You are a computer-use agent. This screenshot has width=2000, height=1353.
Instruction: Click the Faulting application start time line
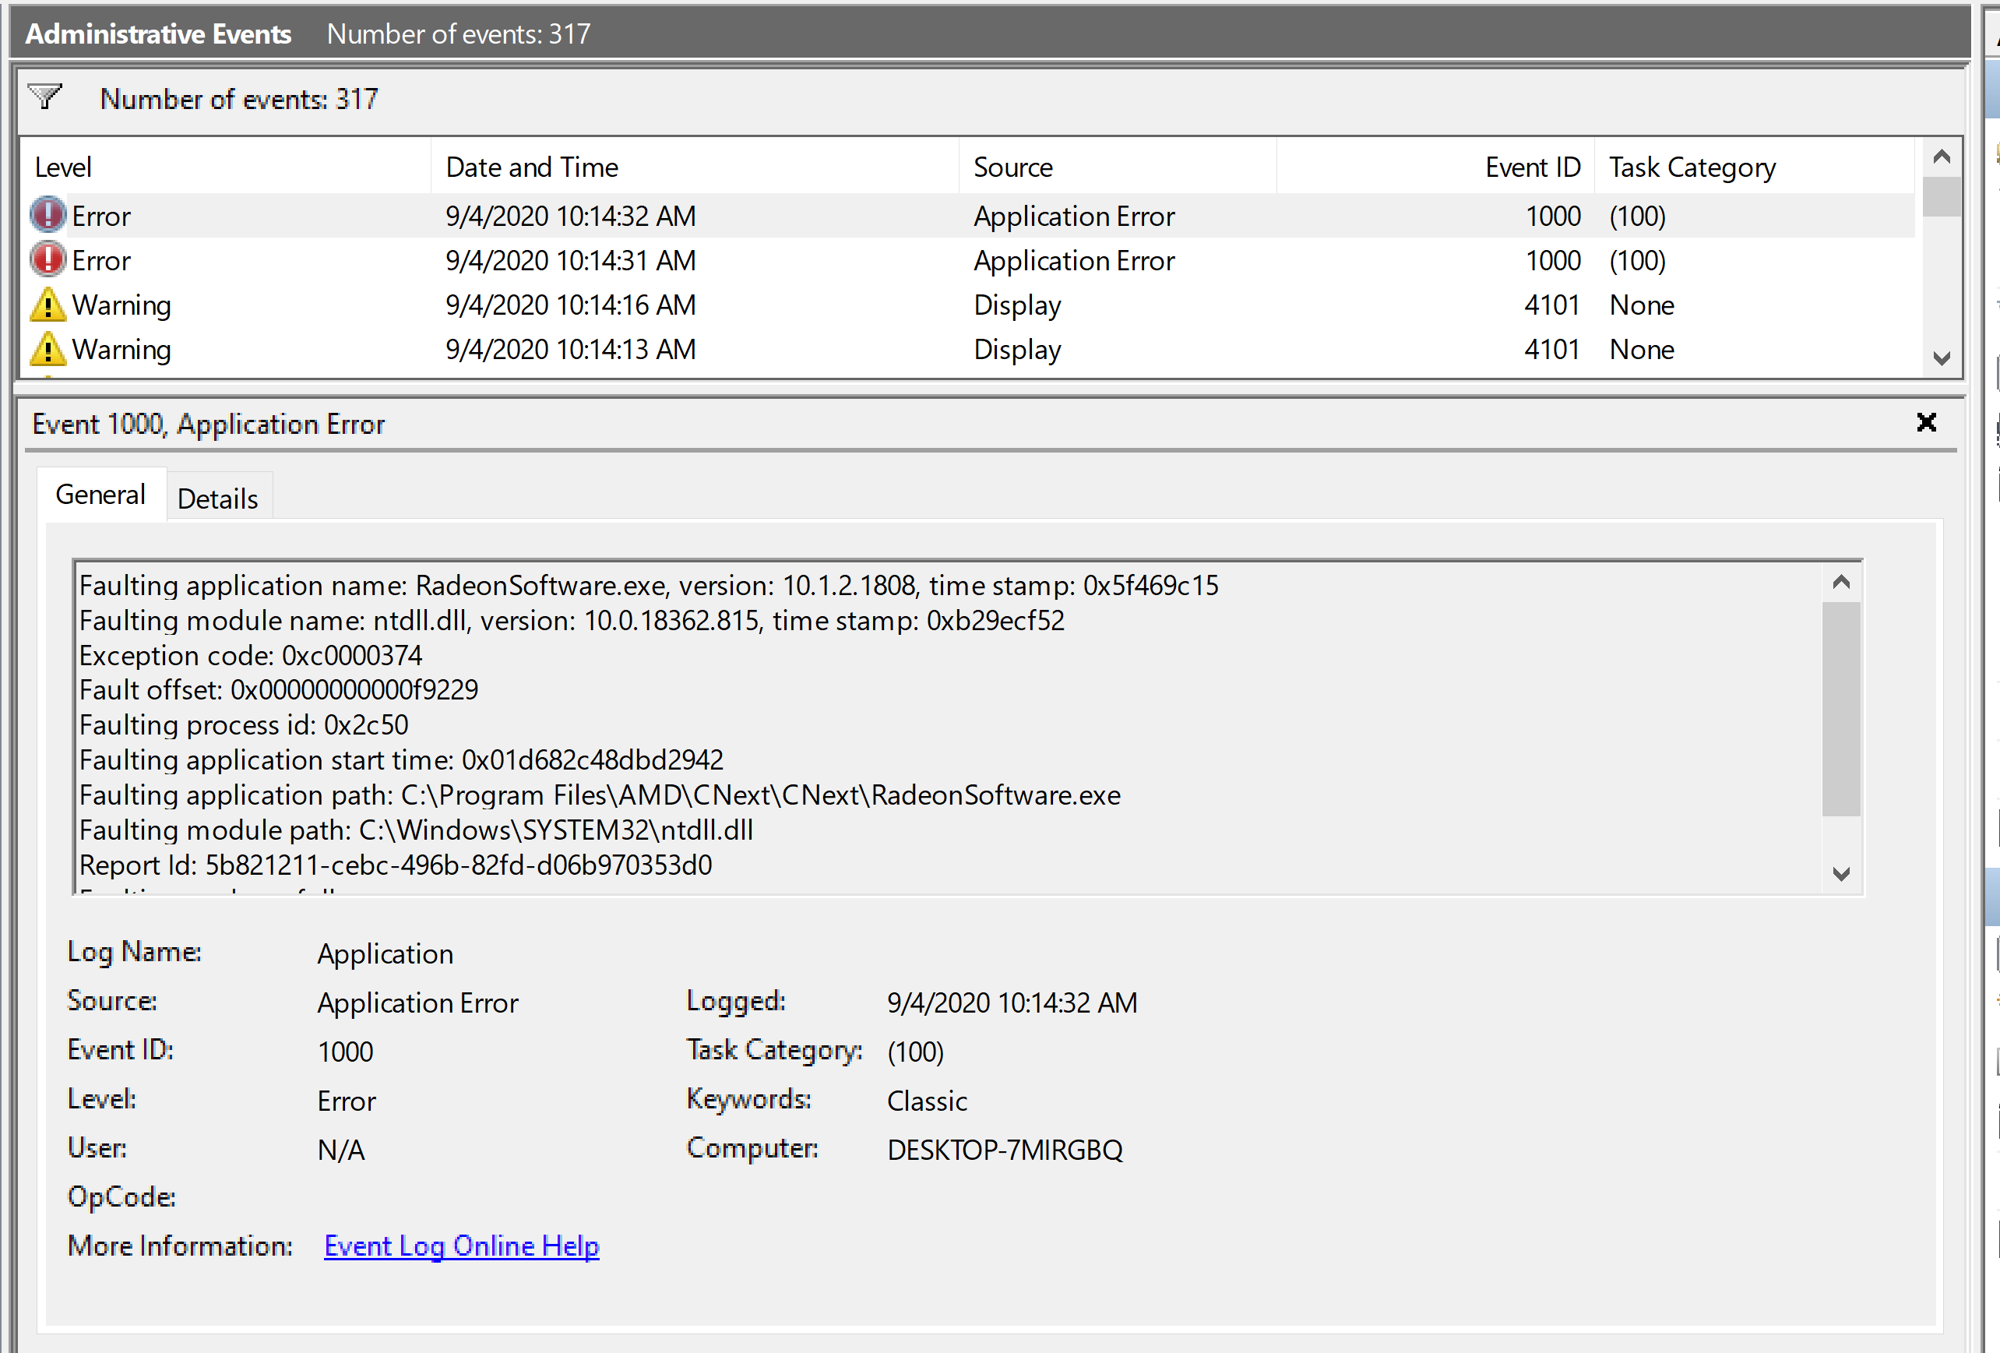pyautogui.click(x=401, y=759)
